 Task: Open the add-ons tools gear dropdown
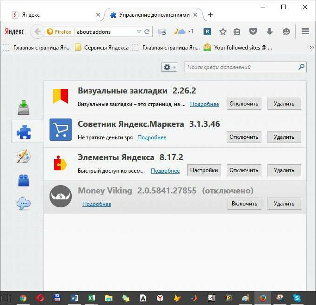click(x=169, y=67)
